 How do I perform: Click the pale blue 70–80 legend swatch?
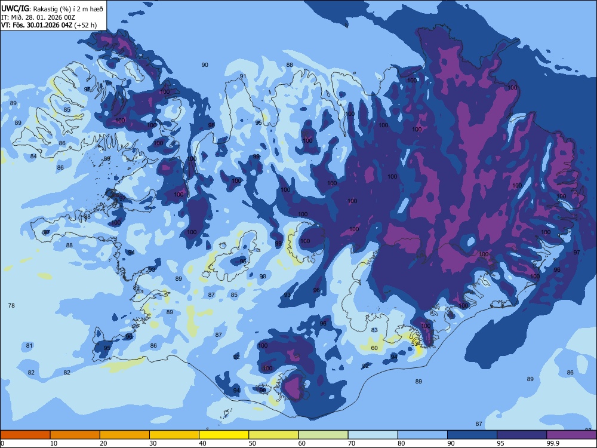373,435
